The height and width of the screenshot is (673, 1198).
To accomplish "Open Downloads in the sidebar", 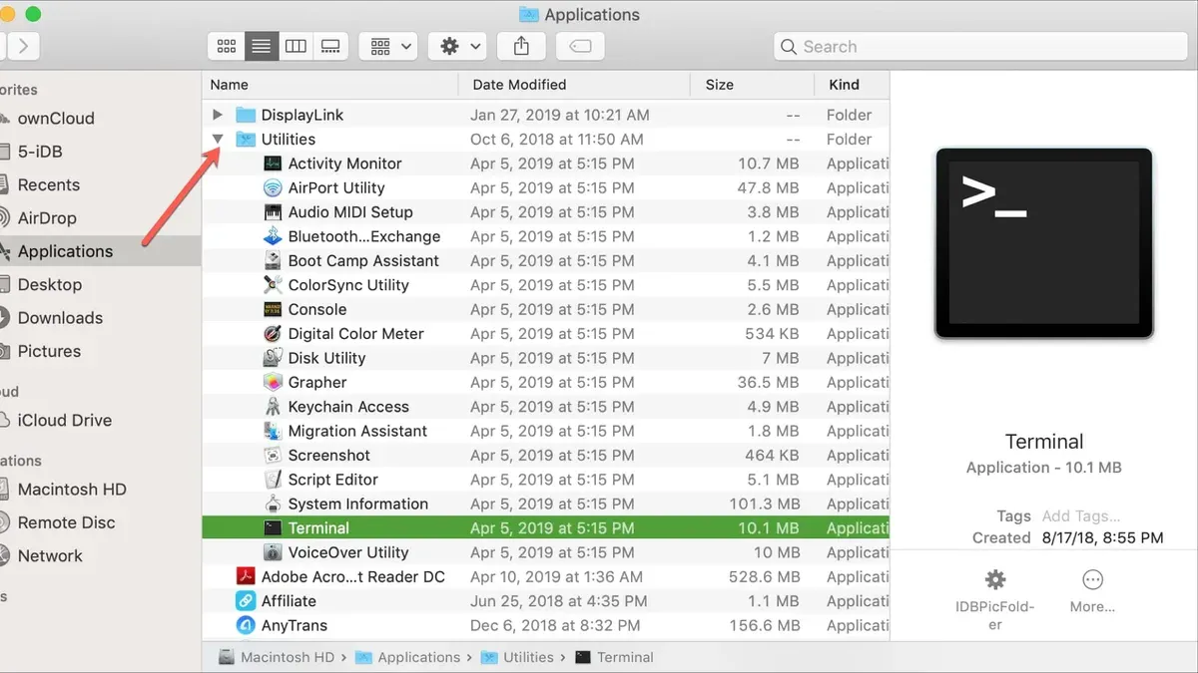I will [60, 318].
